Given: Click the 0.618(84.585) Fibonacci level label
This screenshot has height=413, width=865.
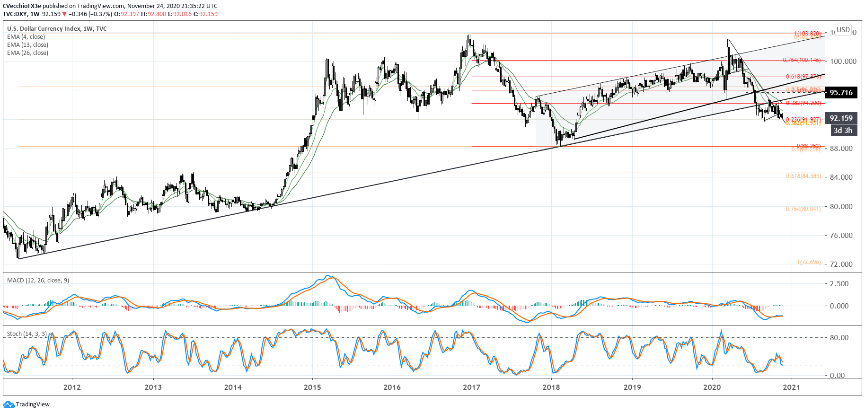Looking at the screenshot, I should pos(803,176).
